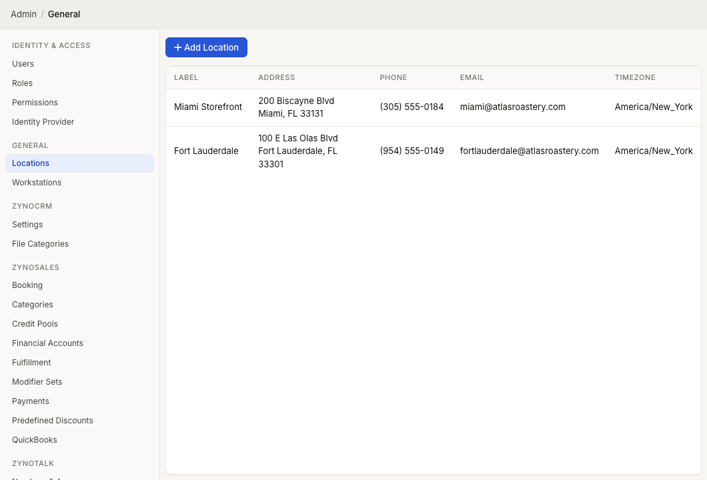707x480 pixels.
Task: Open QuickBooks integration page
Action: point(80,441)
